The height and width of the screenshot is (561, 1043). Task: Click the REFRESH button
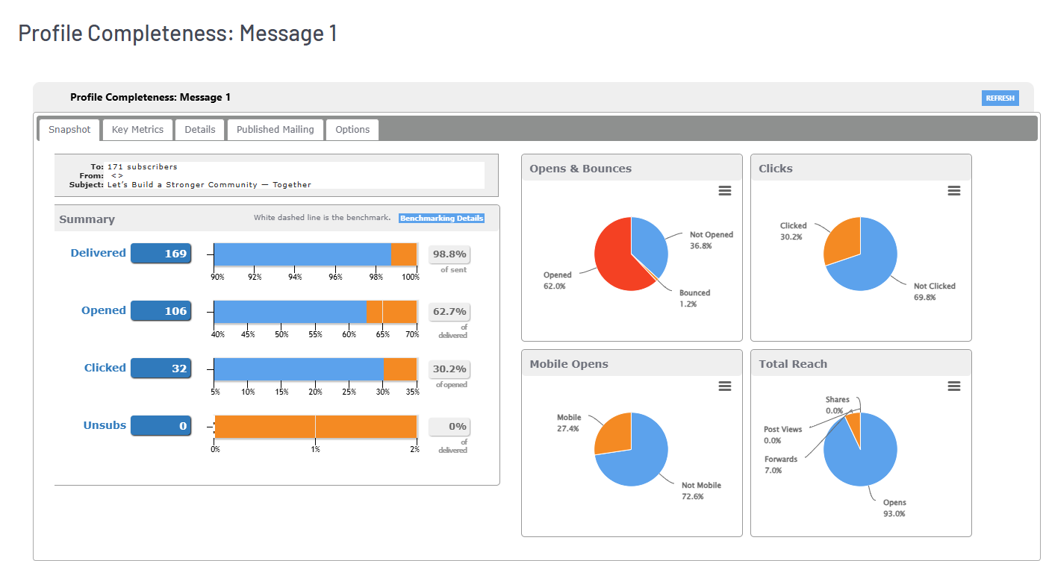pos(1000,98)
